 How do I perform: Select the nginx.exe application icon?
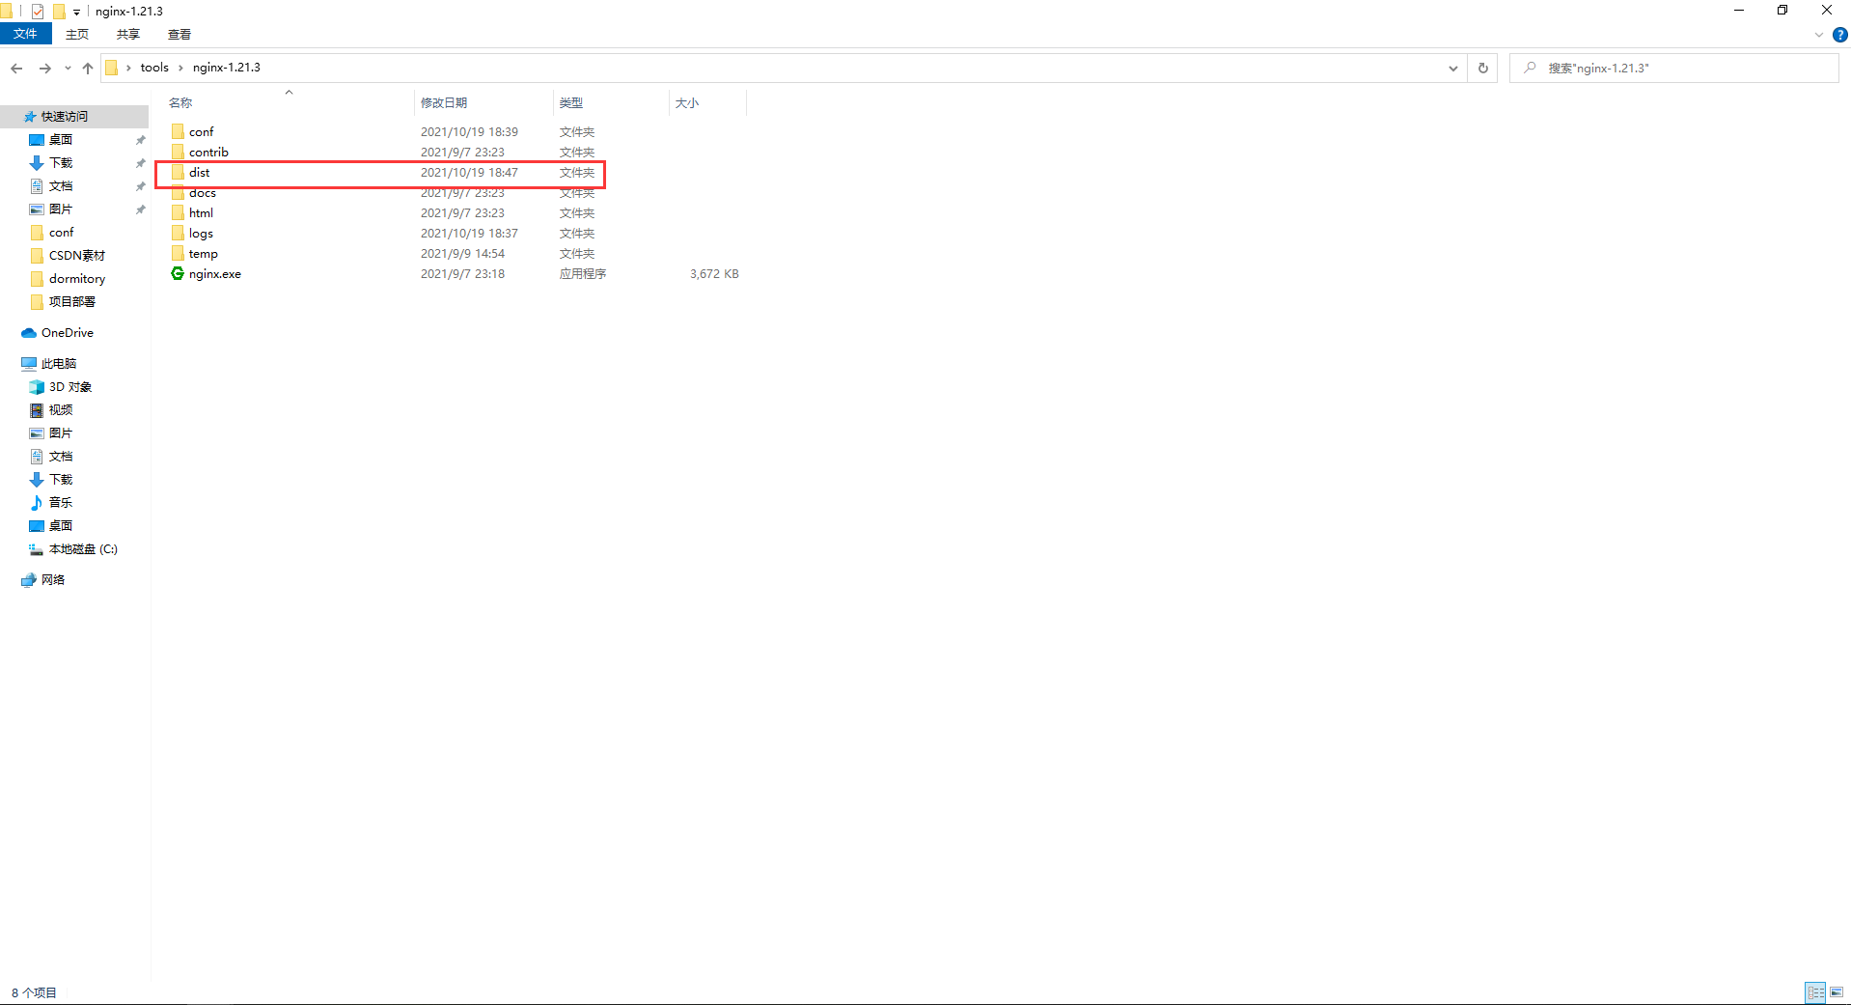(x=178, y=273)
